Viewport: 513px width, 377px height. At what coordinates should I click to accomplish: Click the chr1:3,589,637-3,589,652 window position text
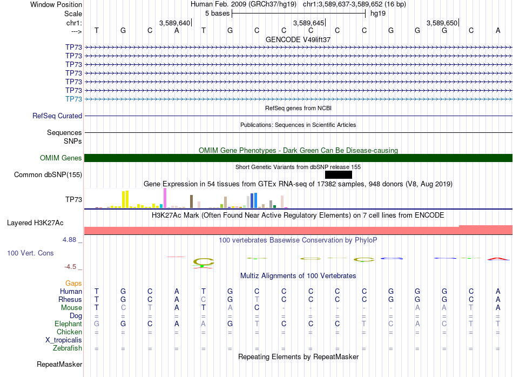[x=354, y=4]
